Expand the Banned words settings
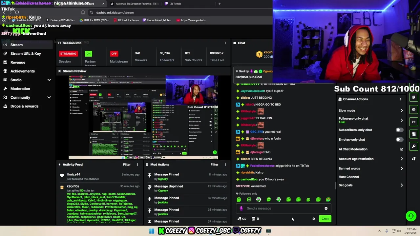The width and height of the screenshot is (420, 236). tap(402, 168)
